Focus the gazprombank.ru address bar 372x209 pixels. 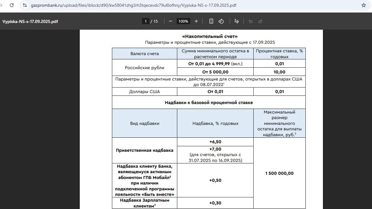click(133, 5)
